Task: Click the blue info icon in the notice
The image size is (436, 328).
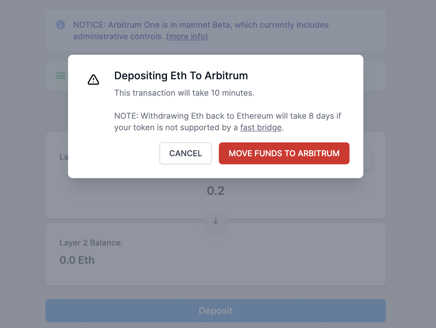Action: (x=61, y=25)
